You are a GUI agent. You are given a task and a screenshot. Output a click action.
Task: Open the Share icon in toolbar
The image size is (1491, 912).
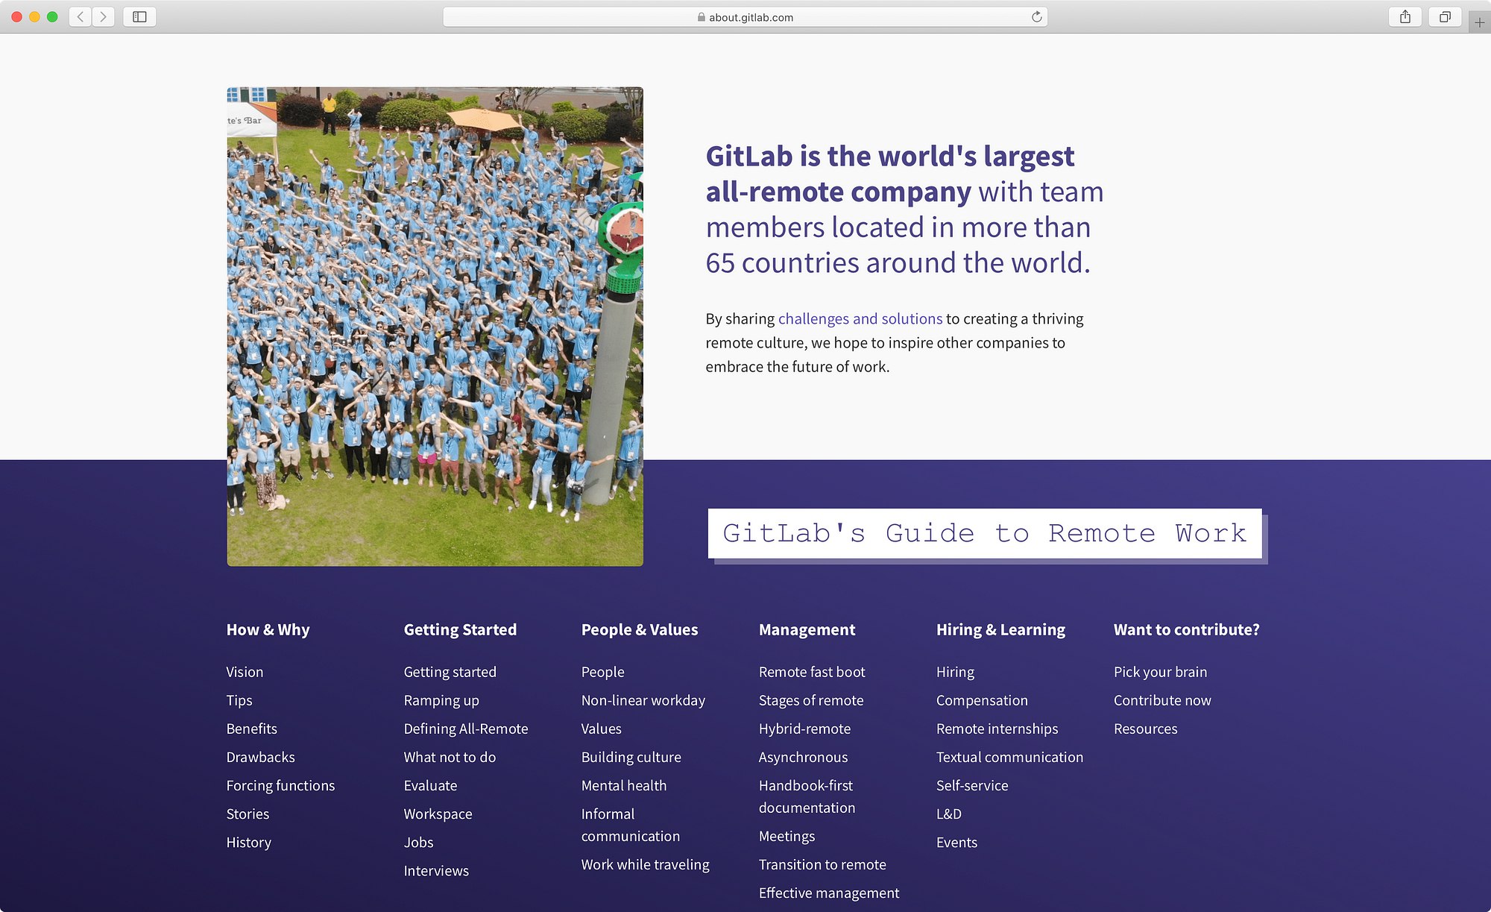[x=1405, y=16]
